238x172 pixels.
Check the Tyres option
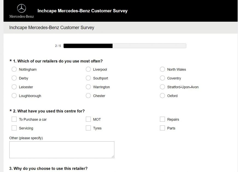tap(88, 128)
